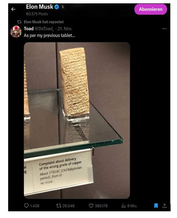Open replies via the comment bubble icon
Image resolution: width=177 pixels, height=218 pixels.
26,205
